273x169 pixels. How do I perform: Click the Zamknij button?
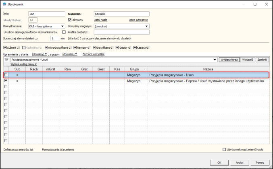tap(262, 60)
